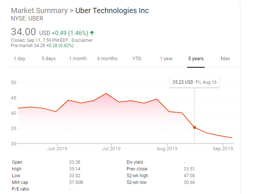
Task: Click the 52-wk high value 47.08
Action: pyautogui.click(x=189, y=176)
